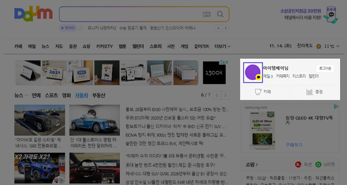The image size is (347, 185).
Task: Open 캘린더 in top navigation
Action: (x=138, y=46)
